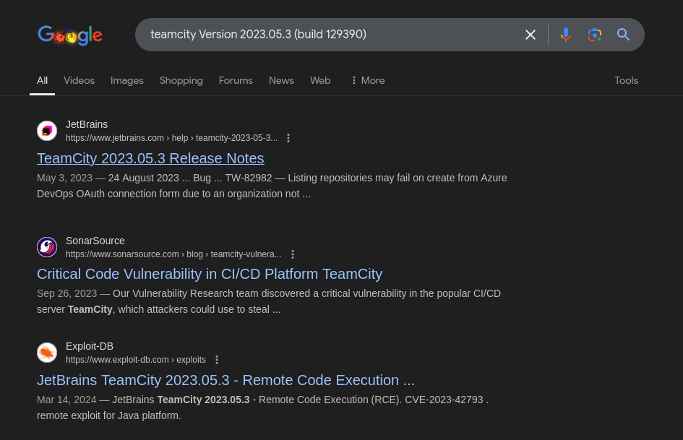This screenshot has height=440, width=683.
Task: Click the Exploit-DB site favicon
Action: coord(47,353)
